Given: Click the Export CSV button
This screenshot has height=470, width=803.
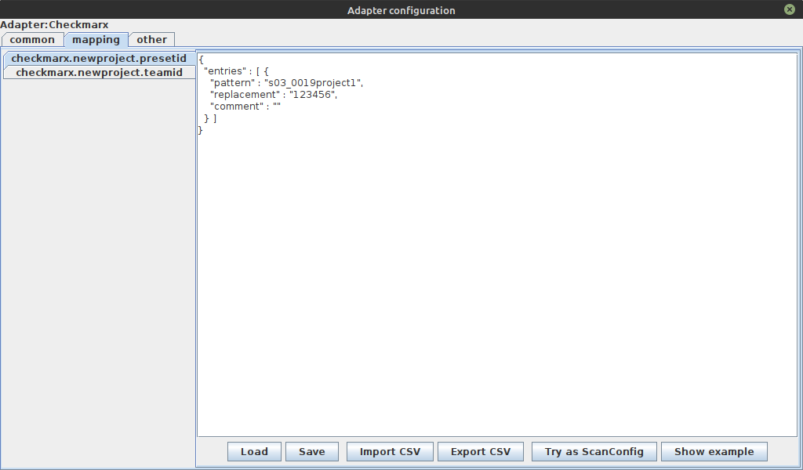Looking at the screenshot, I should click(480, 451).
